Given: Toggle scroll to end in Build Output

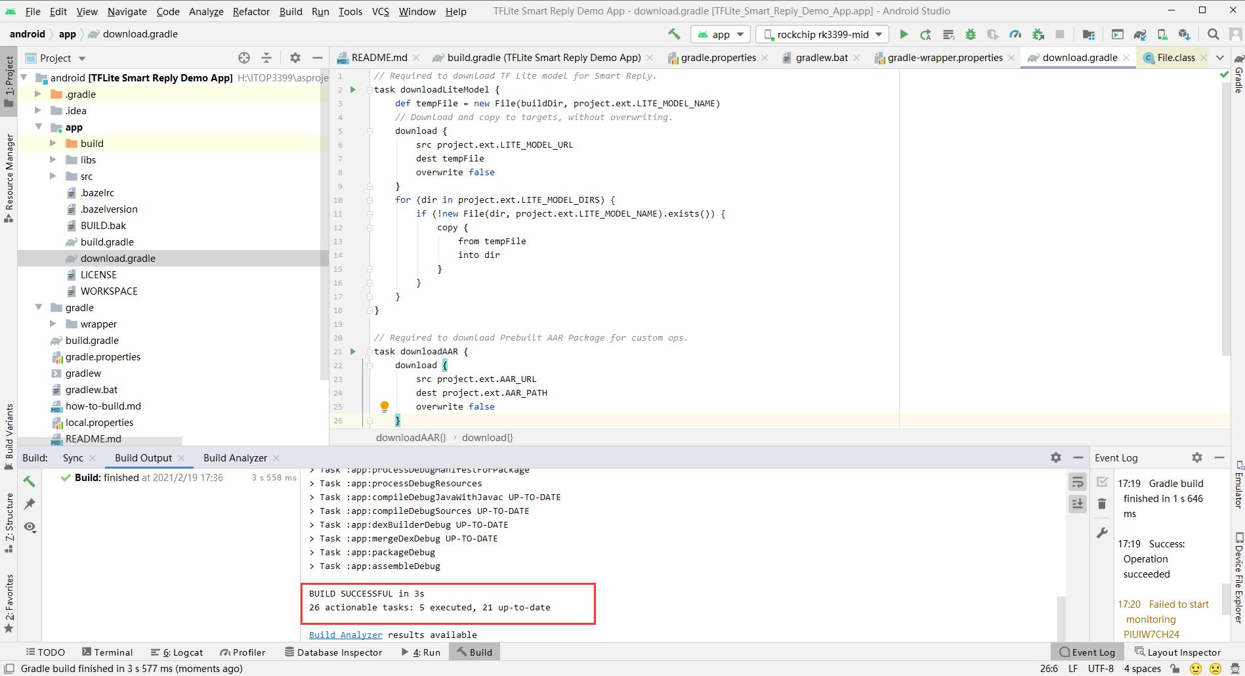Looking at the screenshot, I should coord(1078,503).
